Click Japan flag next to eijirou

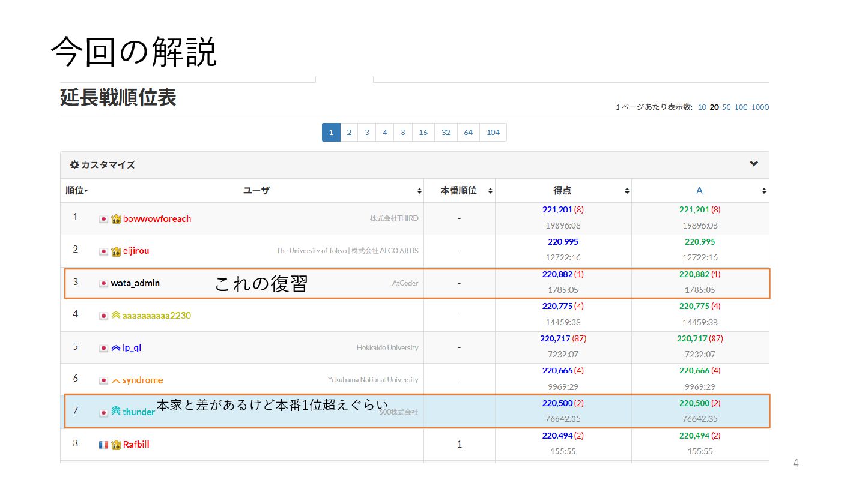pos(103,251)
